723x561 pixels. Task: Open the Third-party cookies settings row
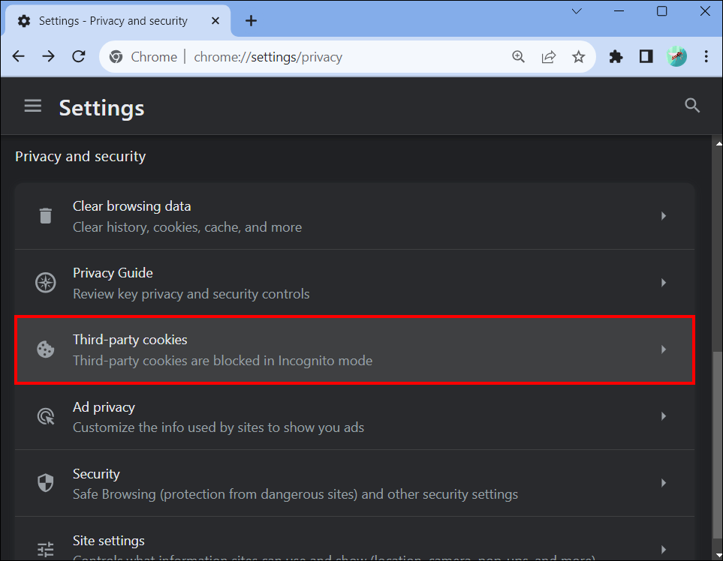pos(354,349)
